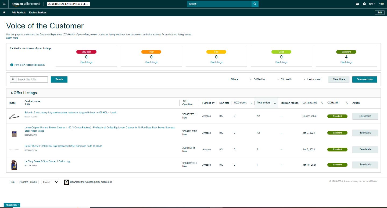Click Download data button
The width and height of the screenshot is (387, 208).
(365, 79)
